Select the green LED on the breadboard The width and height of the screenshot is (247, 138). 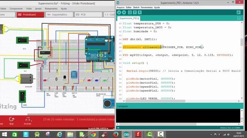105,80
